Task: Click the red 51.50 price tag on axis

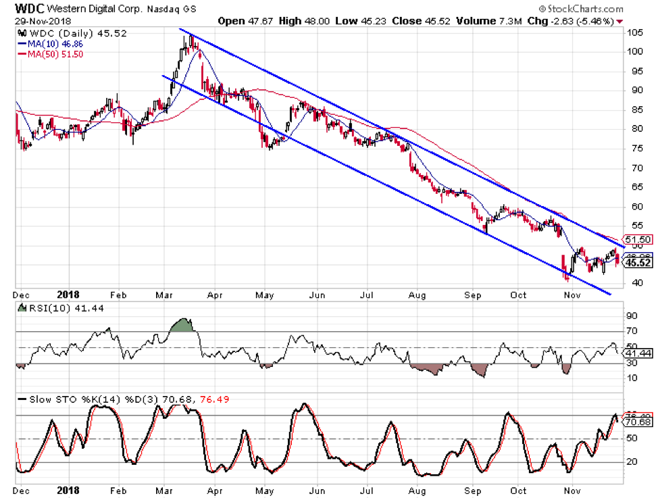Action: coord(638,239)
